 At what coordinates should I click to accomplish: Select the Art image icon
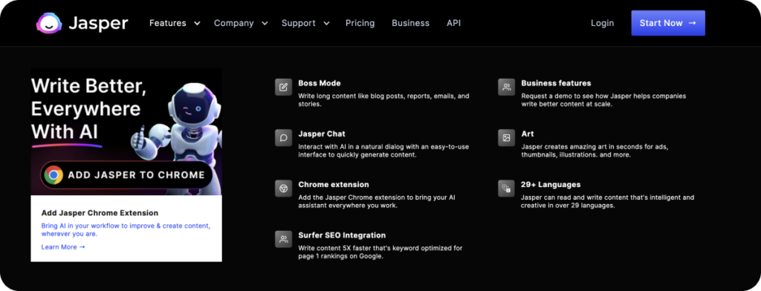(x=507, y=138)
